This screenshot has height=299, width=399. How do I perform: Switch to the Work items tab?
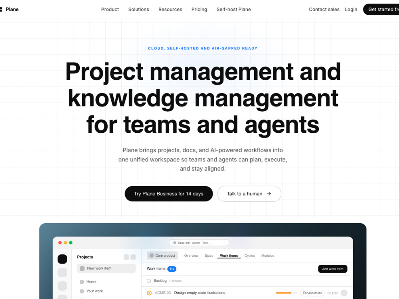click(229, 256)
